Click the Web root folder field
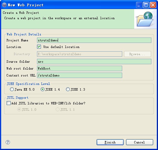Screen dimensions: 158x150 79,68
